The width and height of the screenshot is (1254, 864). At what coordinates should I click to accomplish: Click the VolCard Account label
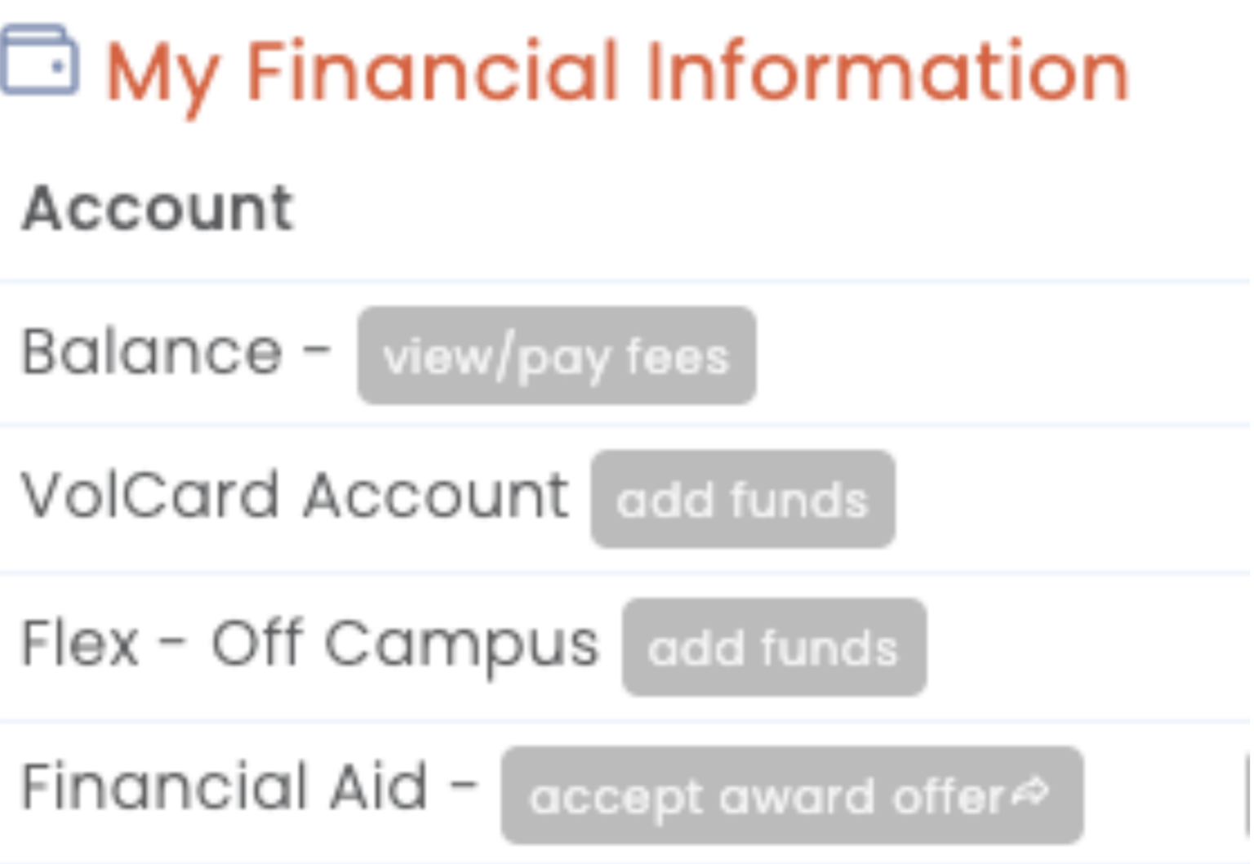295,496
